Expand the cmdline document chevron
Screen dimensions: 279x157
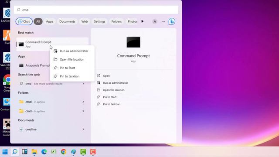coord(83,130)
